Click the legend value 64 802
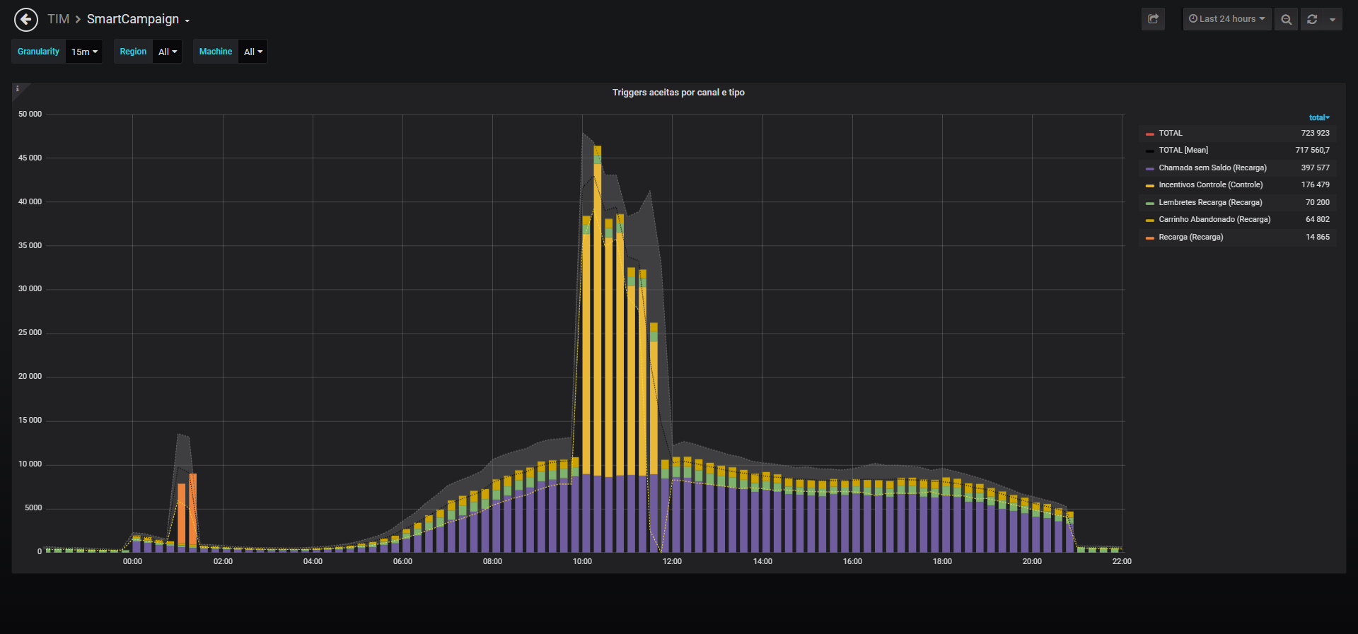The image size is (1358, 634). click(1317, 219)
